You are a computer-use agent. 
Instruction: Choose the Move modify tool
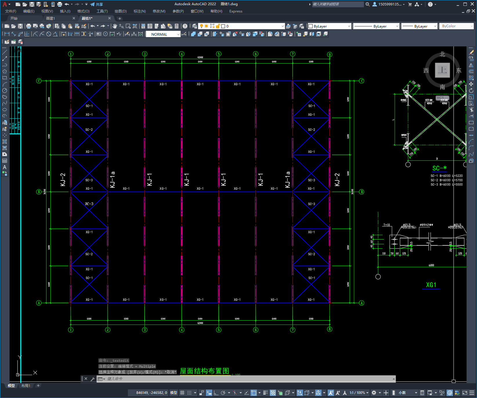coord(471,84)
